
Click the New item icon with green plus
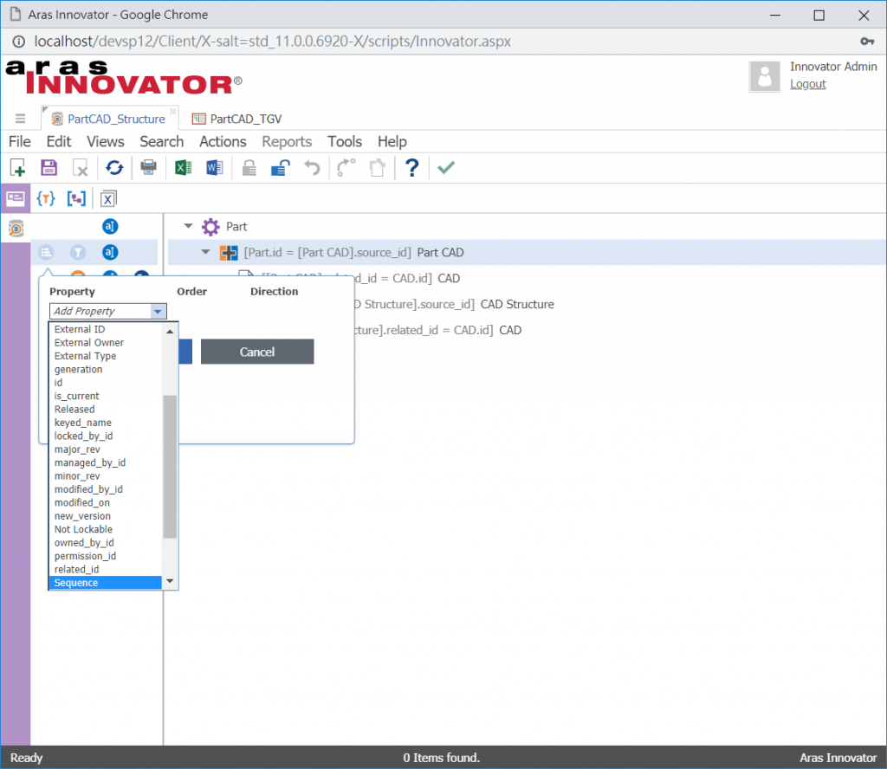pyautogui.click(x=17, y=168)
